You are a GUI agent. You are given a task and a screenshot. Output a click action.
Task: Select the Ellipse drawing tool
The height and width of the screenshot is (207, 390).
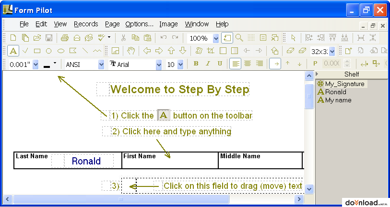pyautogui.click(x=61, y=51)
